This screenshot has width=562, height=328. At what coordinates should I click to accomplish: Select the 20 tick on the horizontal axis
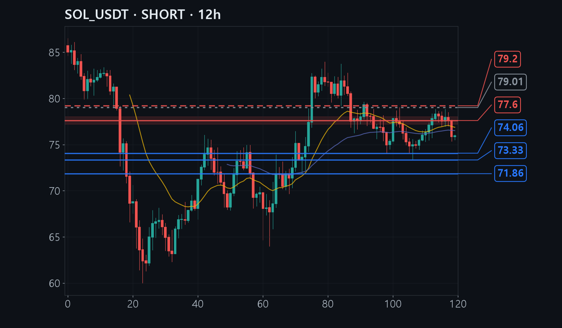[133, 304]
